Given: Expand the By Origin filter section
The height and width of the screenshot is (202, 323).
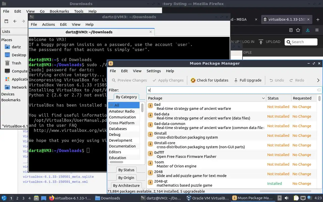Looking at the screenshot, I should point(126,178).
